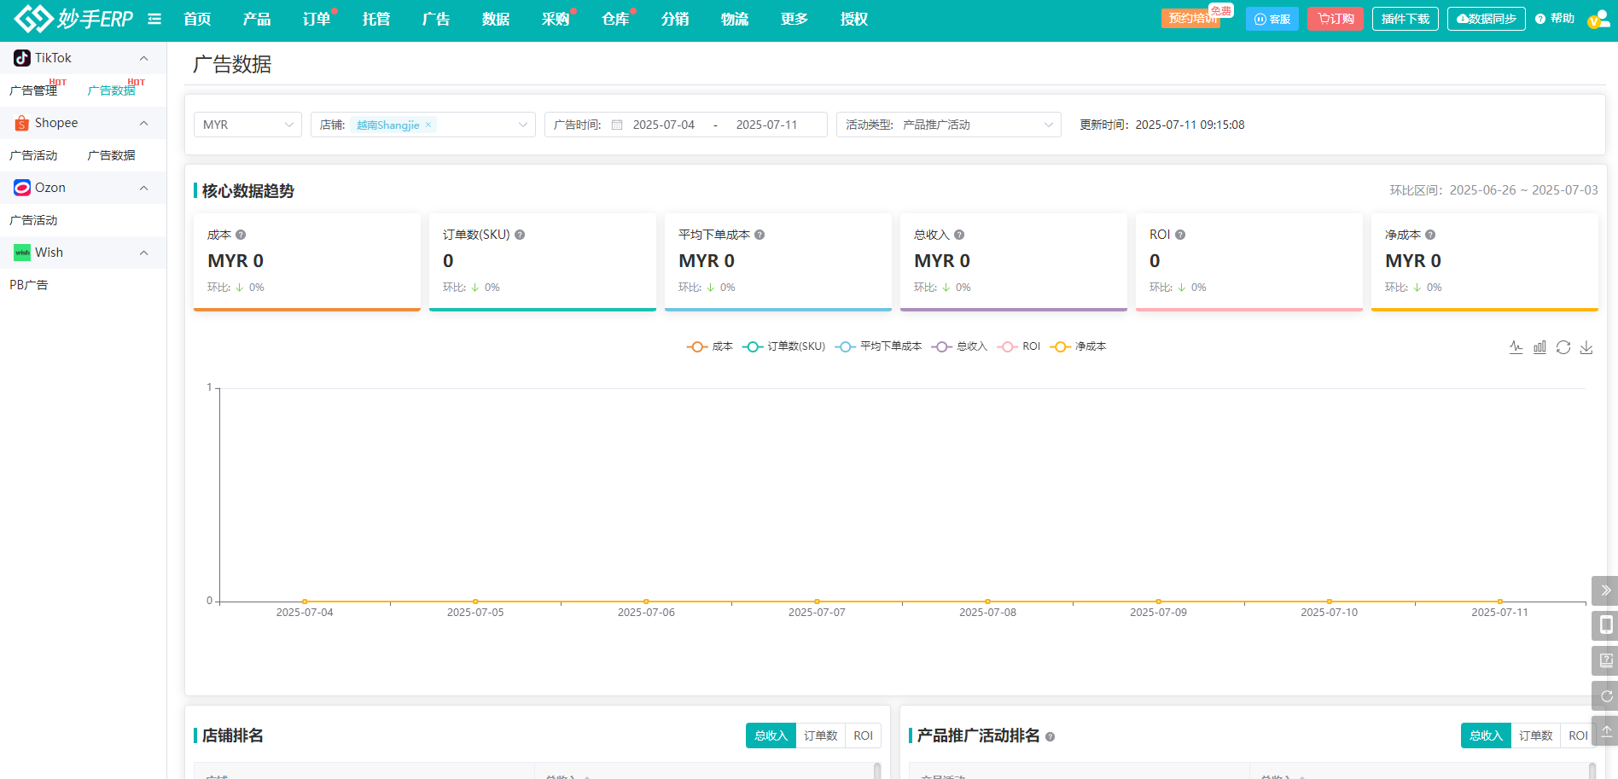The height and width of the screenshot is (779, 1618).
Task: Open help tooltip next to 总收入 card
Action: click(x=959, y=235)
